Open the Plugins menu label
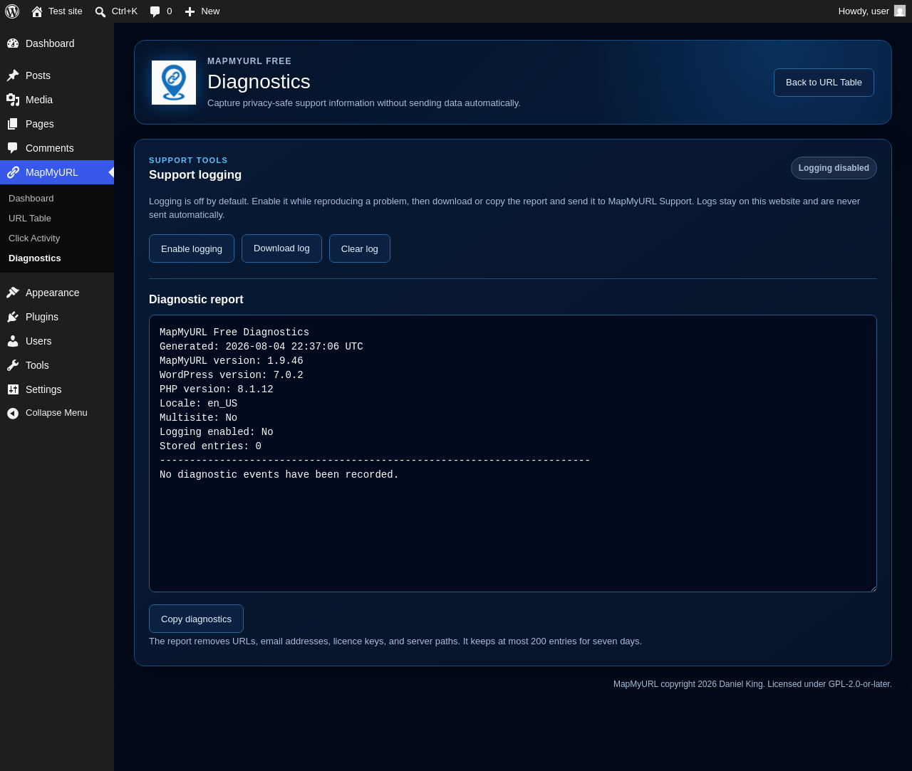 [42, 317]
